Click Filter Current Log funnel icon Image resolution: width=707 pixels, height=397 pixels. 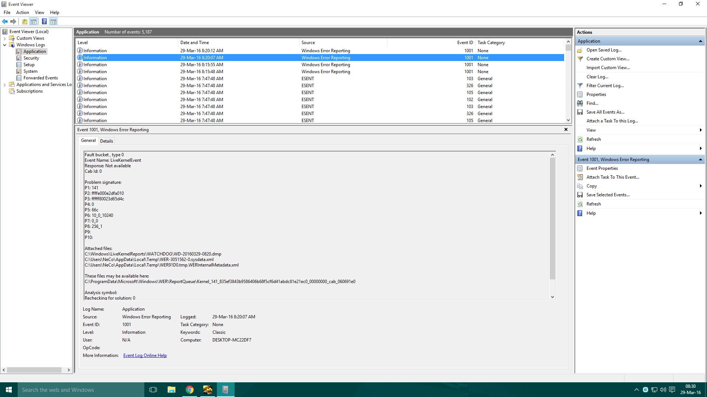(580, 86)
